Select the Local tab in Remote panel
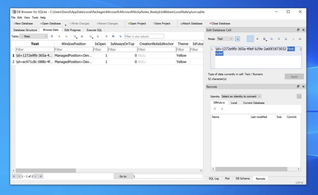The height and width of the screenshot is (195, 318). click(x=234, y=103)
